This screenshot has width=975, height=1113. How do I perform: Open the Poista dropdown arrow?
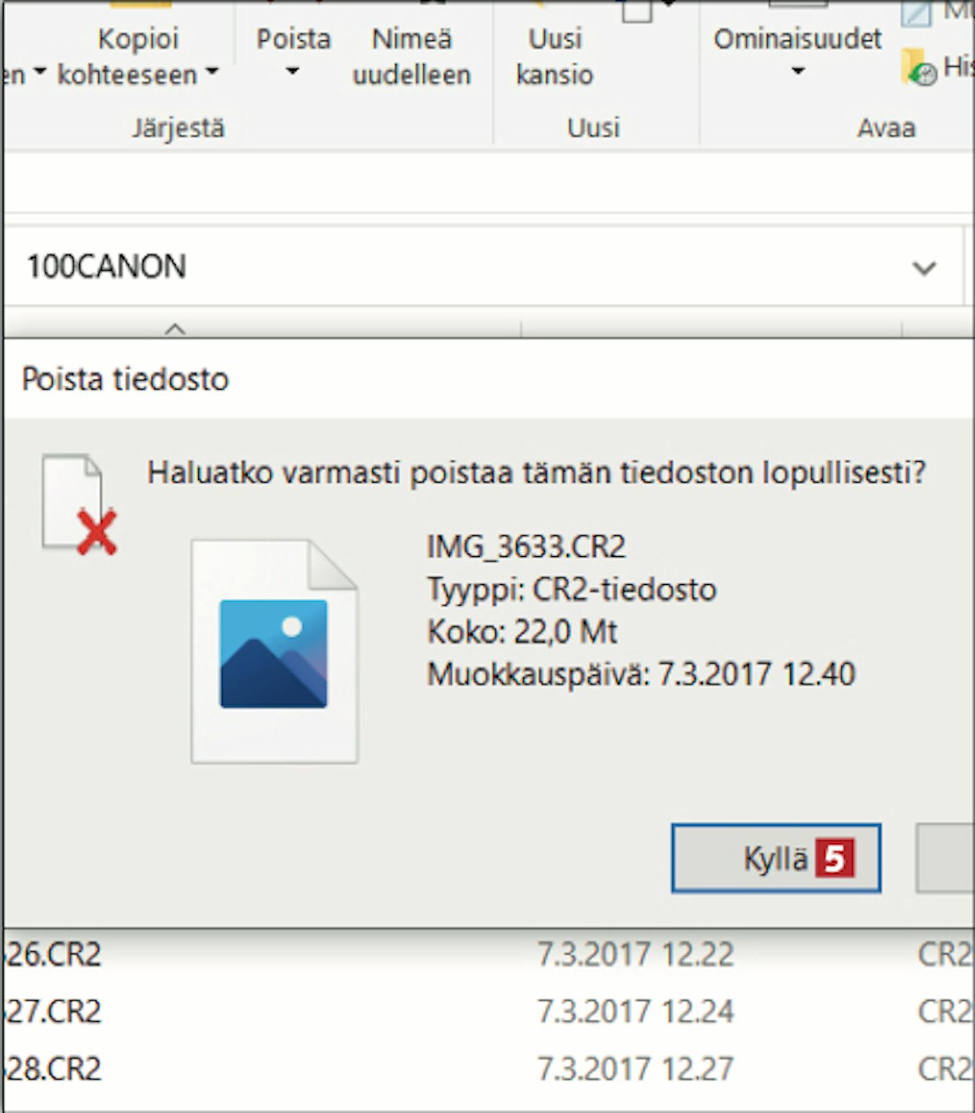coord(293,72)
